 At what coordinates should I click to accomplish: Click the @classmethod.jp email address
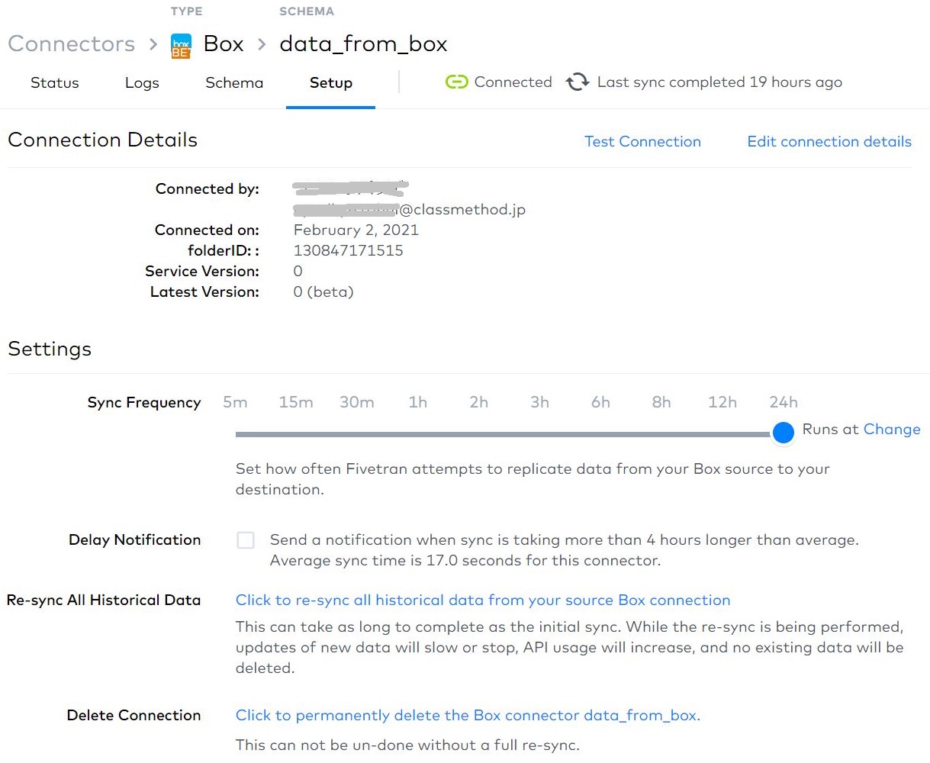pos(410,210)
